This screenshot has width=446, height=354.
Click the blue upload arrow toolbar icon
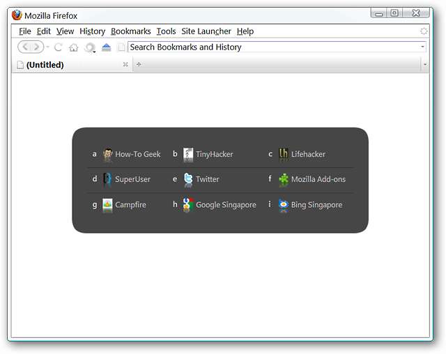pyautogui.click(x=107, y=47)
